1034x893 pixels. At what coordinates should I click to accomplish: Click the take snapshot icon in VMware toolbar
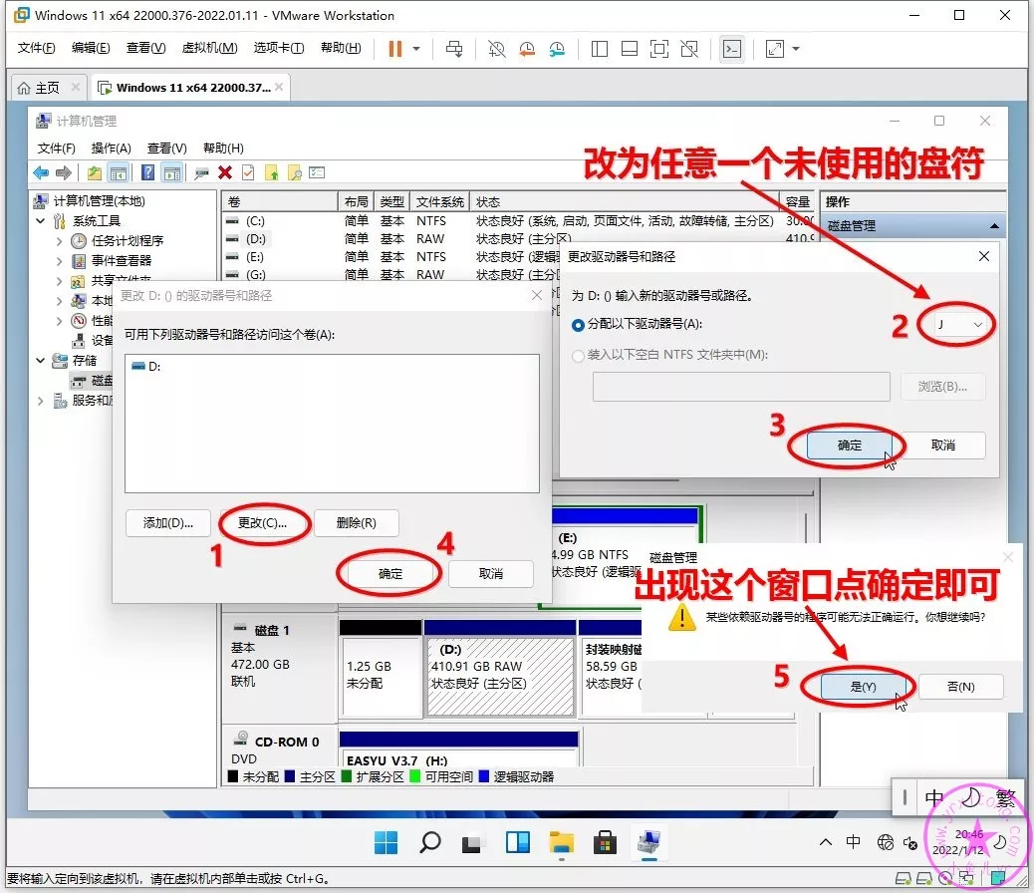496,49
